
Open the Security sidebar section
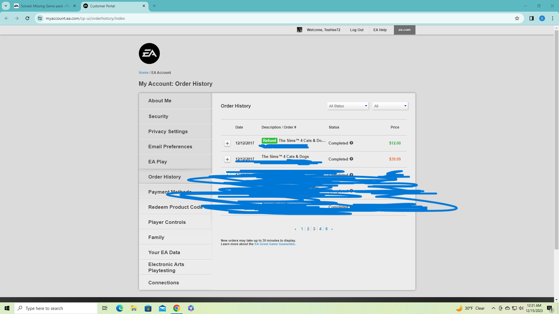[158, 116]
